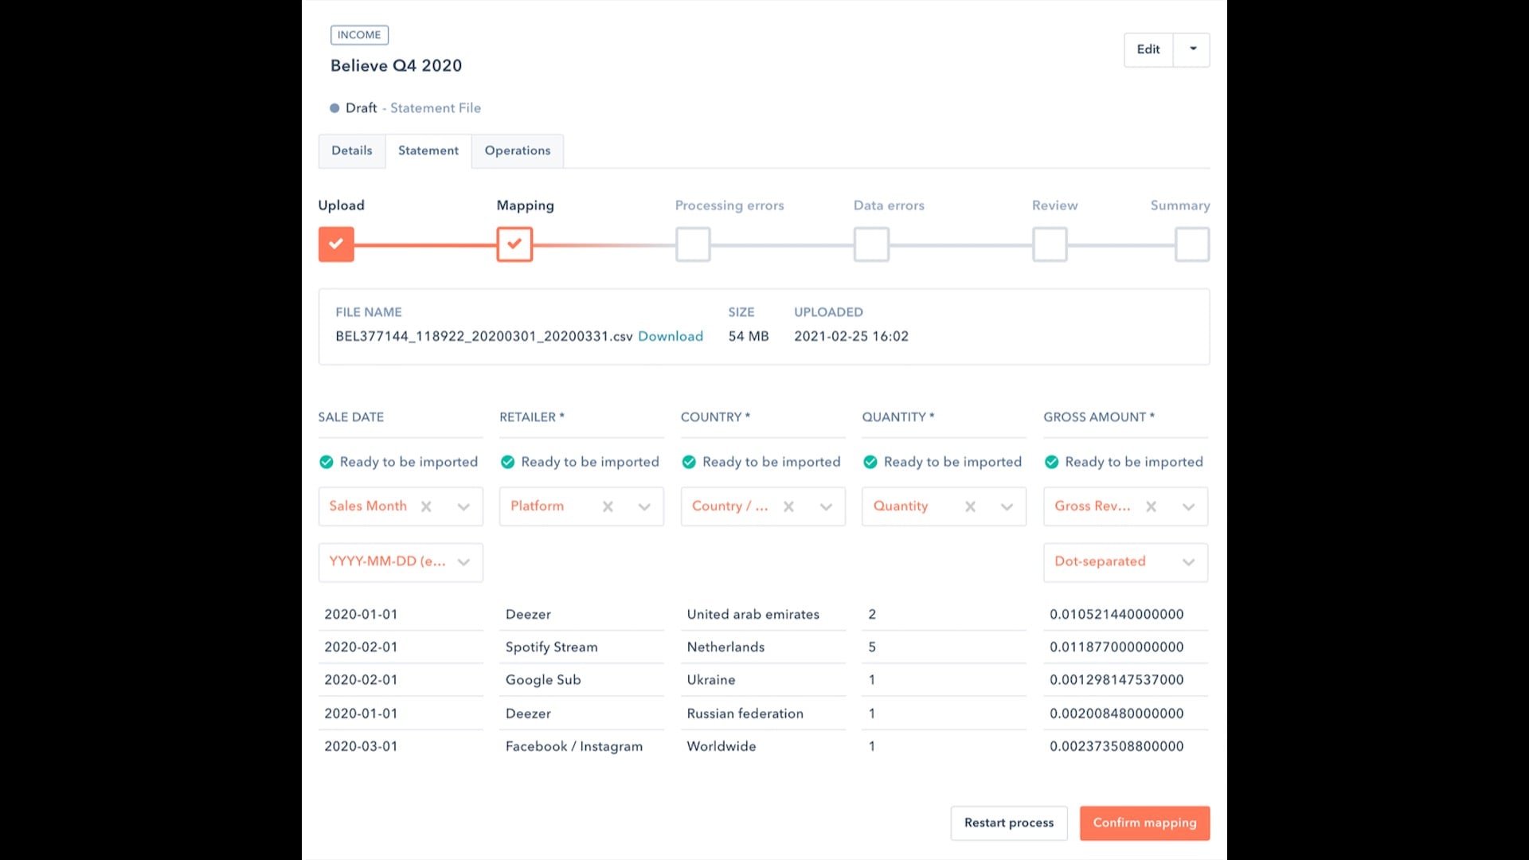Expand the Sales Month column dropdown
The image size is (1529, 860).
tap(463, 506)
